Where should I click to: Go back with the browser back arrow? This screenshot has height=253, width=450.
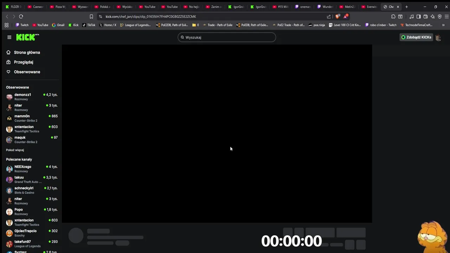7,17
